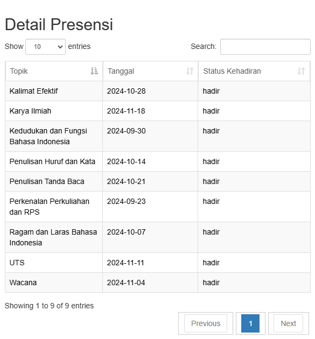Open the Show entries dropdown
Screen dimensions: 315x339
pos(45,47)
